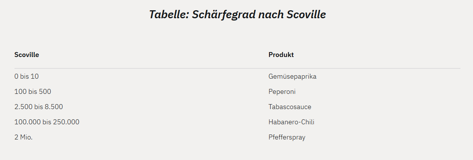This screenshot has width=473, height=160.
Task: Click the heading 'Tabelle: Schärfegrad nach Scoville'
Action: (x=237, y=15)
